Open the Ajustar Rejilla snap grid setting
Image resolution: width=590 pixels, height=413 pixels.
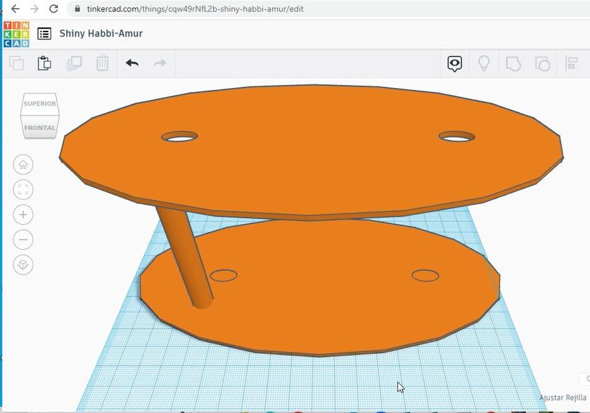pos(562,398)
